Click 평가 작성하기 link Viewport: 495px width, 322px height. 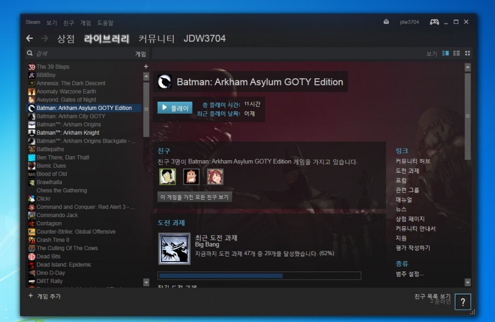413,248
